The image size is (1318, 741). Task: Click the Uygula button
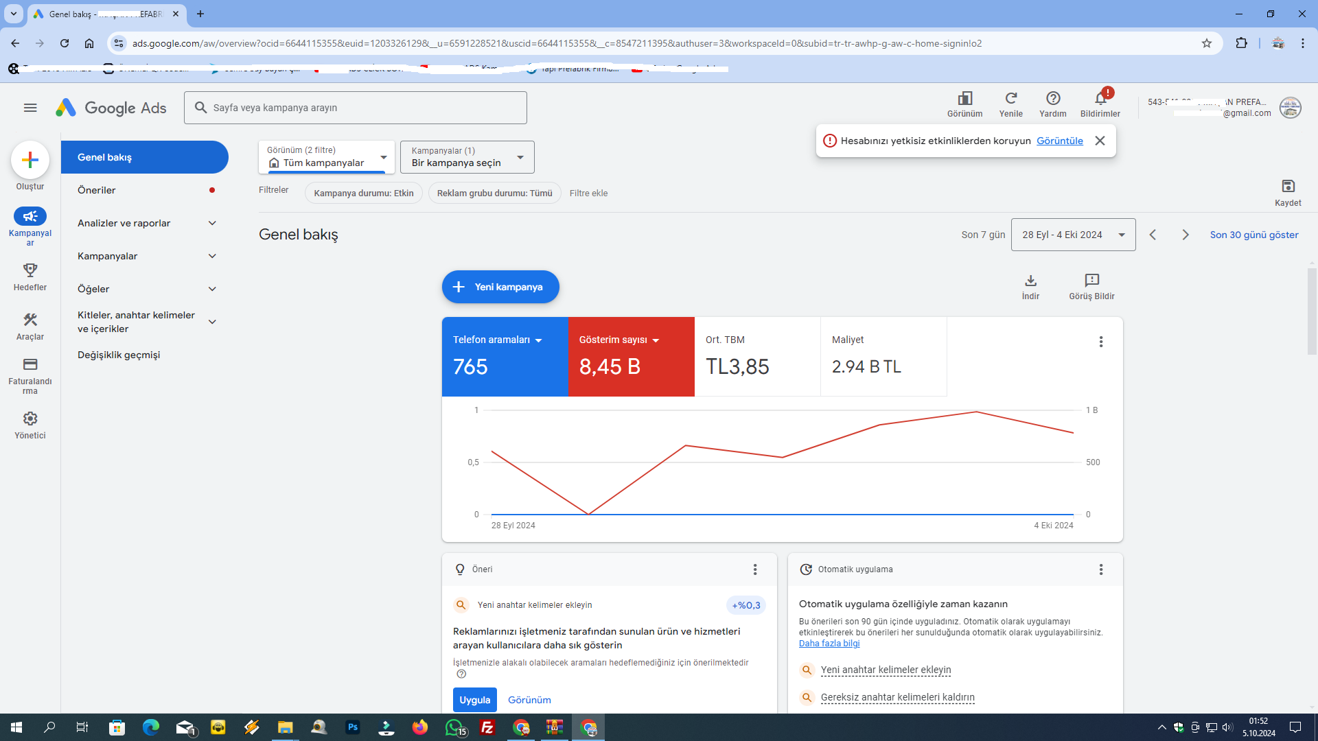[474, 700]
